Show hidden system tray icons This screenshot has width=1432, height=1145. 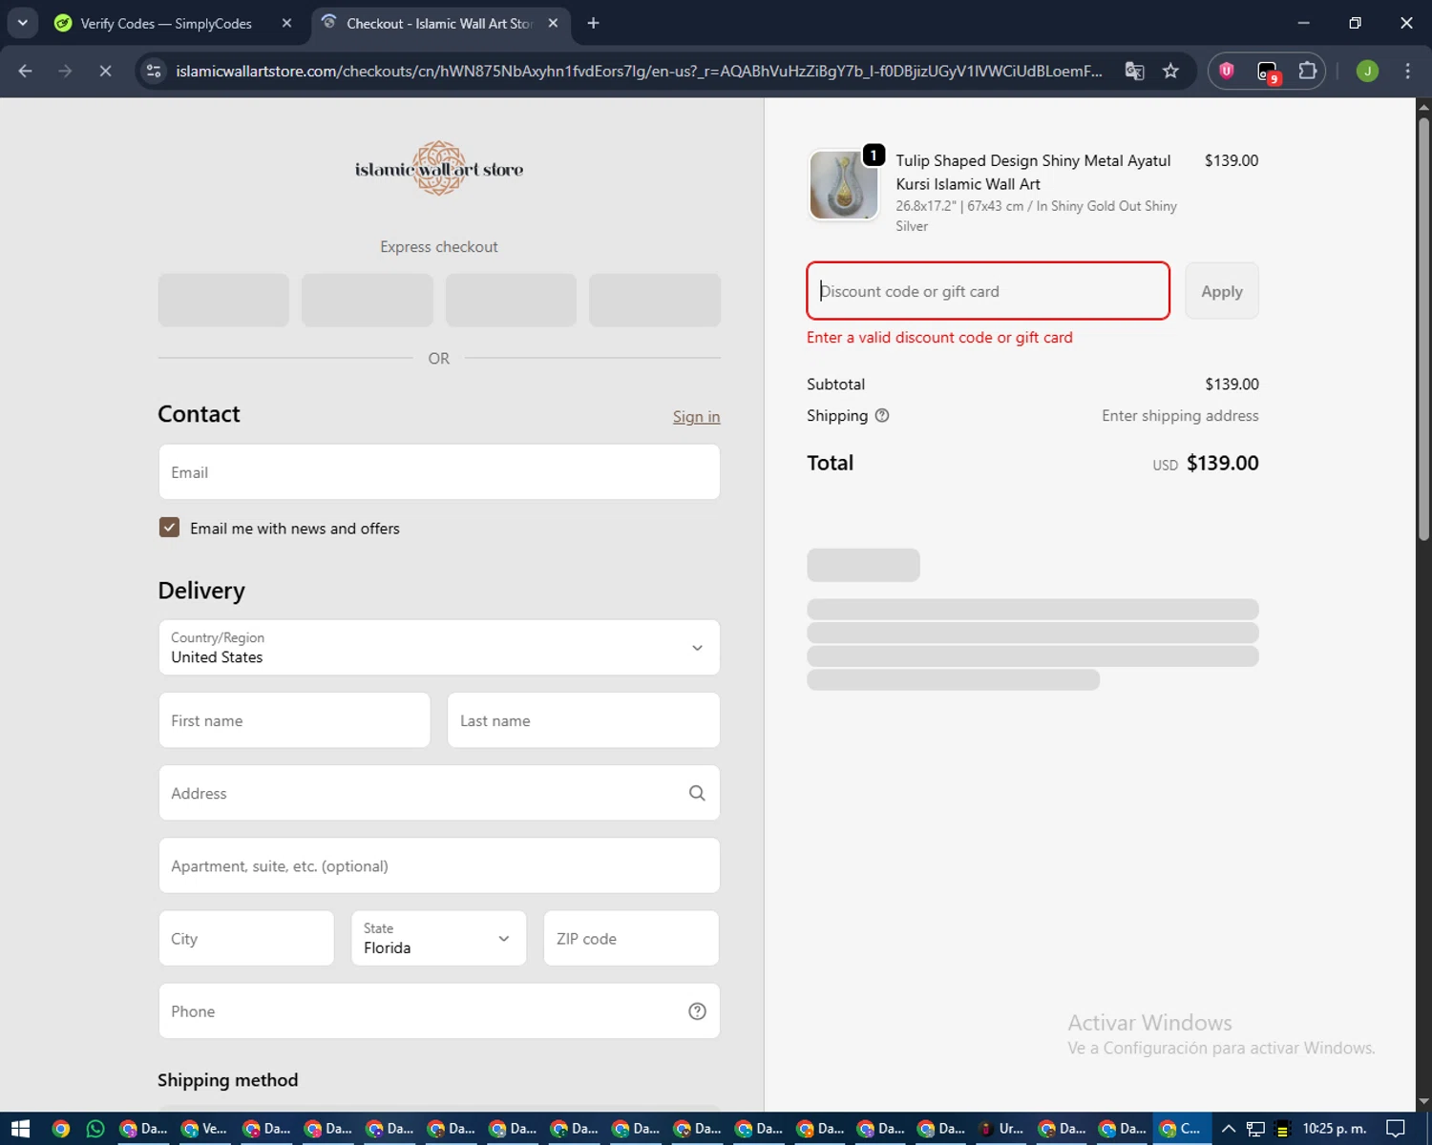pos(1229,1129)
